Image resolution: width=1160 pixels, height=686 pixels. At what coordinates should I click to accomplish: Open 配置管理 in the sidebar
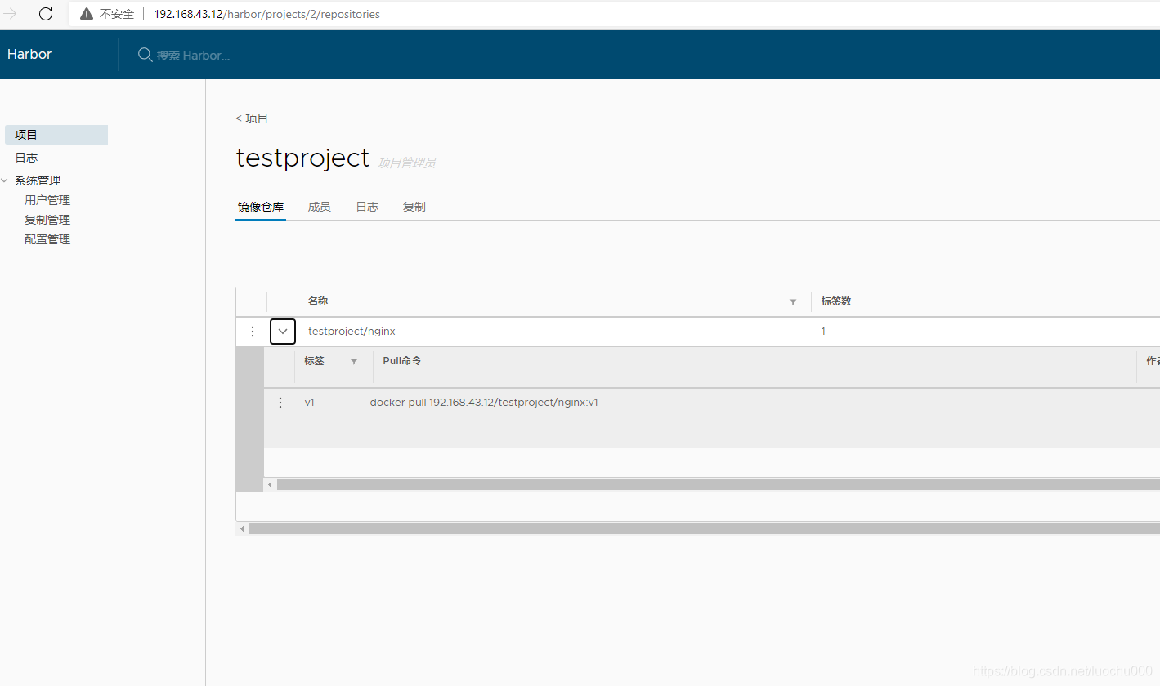coord(47,239)
